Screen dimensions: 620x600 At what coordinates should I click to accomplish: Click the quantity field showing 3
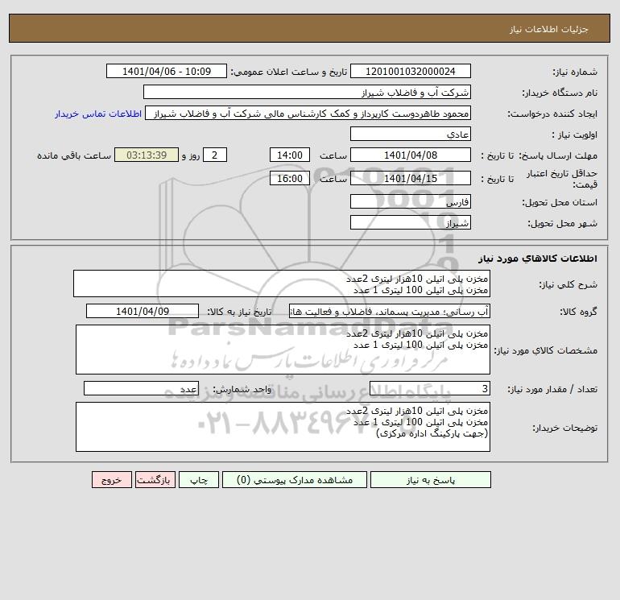pos(430,389)
